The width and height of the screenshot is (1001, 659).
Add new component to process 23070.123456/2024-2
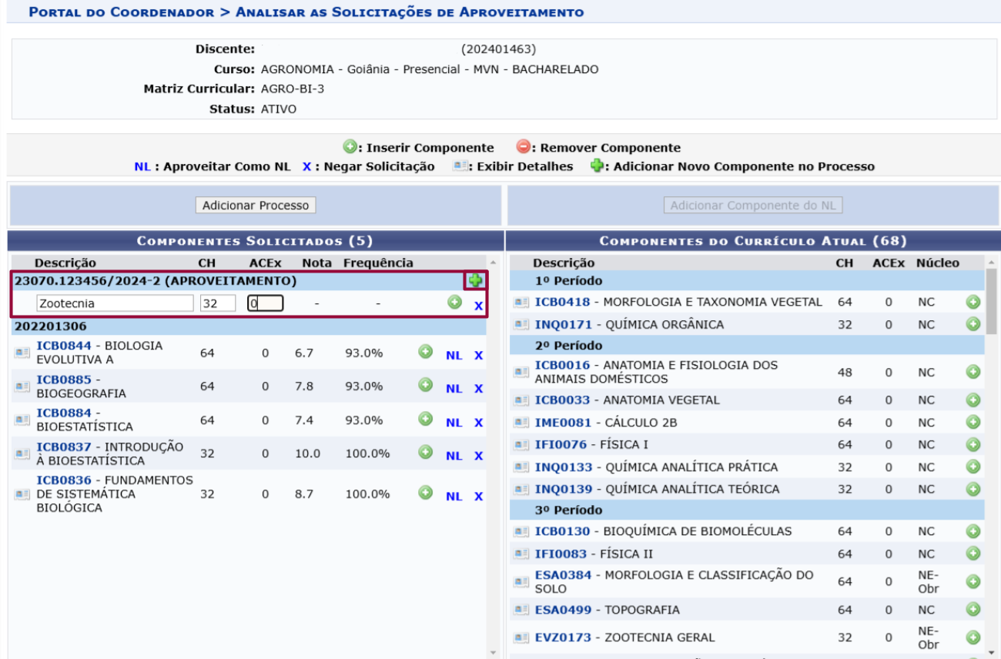coord(477,280)
